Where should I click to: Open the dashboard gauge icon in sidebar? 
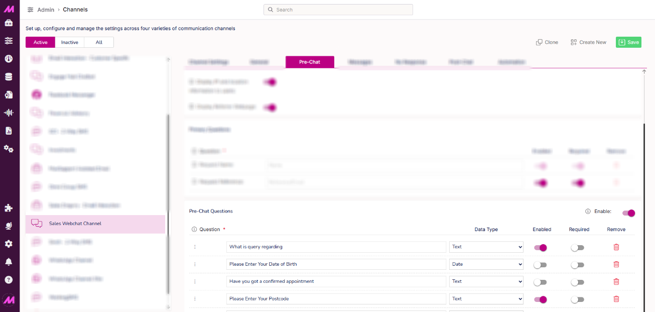(x=9, y=59)
